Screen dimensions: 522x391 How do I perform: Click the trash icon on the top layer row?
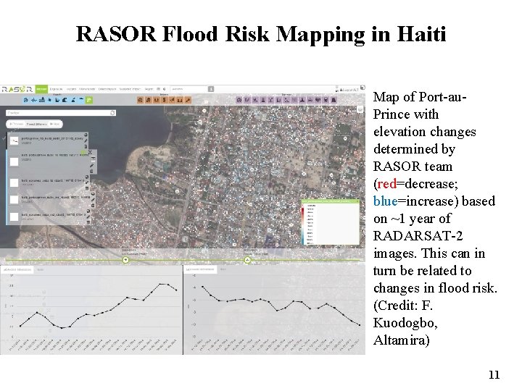[86, 146]
